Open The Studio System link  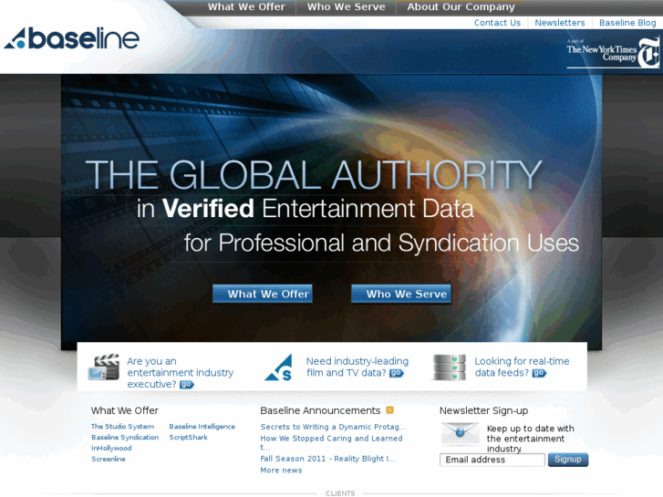point(122,427)
